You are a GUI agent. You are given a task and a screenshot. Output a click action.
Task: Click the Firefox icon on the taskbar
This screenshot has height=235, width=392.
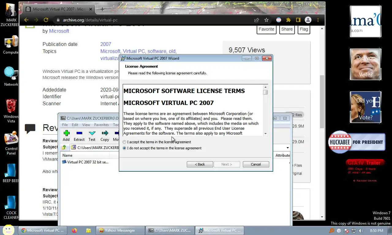74,230
